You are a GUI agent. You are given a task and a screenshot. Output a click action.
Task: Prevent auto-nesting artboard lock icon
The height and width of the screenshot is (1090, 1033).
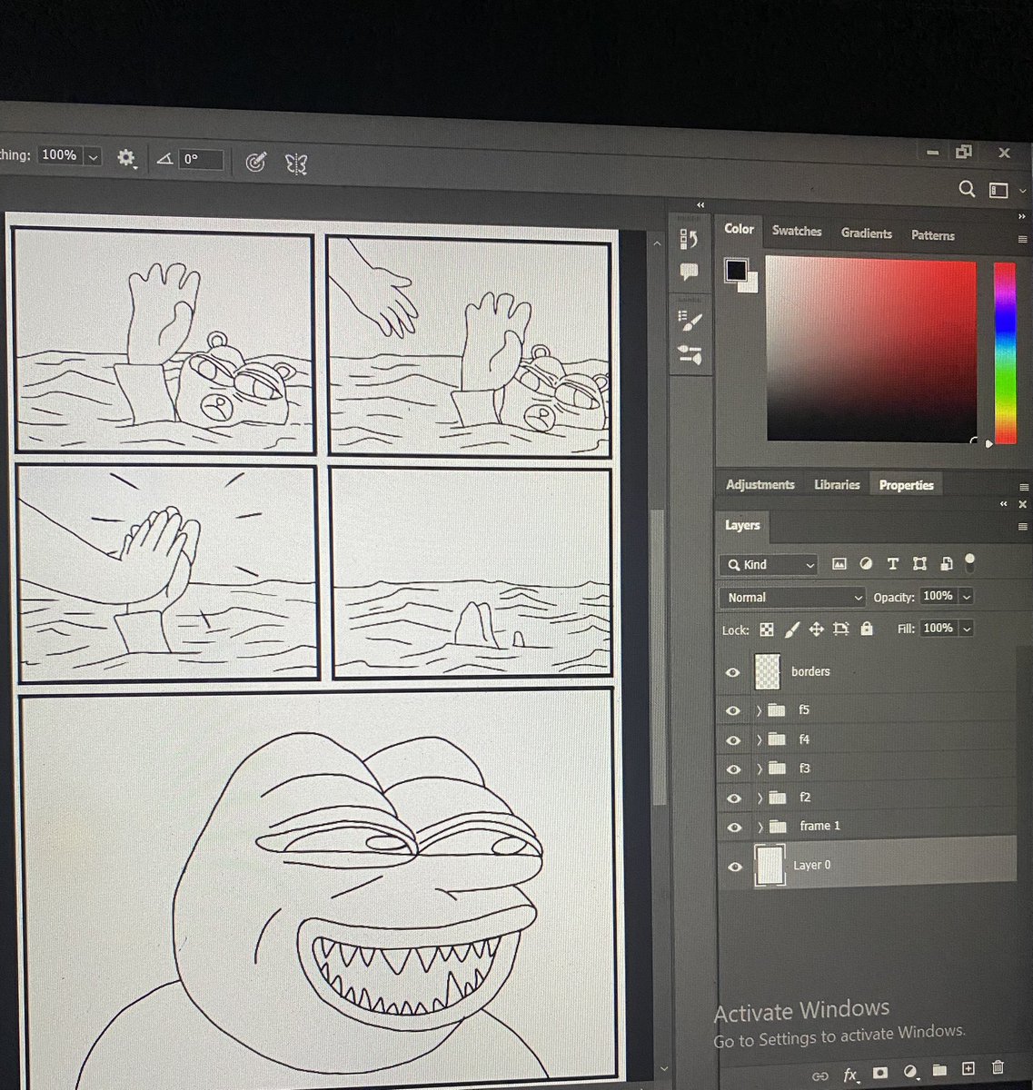pos(841,629)
